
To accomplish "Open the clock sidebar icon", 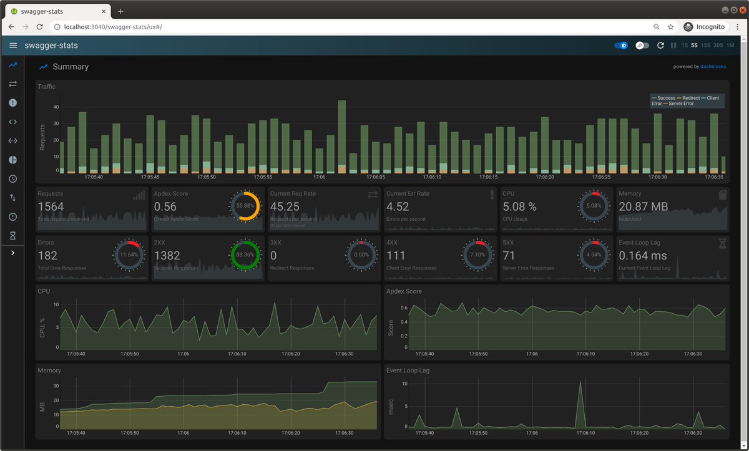I will pos(13,178).
